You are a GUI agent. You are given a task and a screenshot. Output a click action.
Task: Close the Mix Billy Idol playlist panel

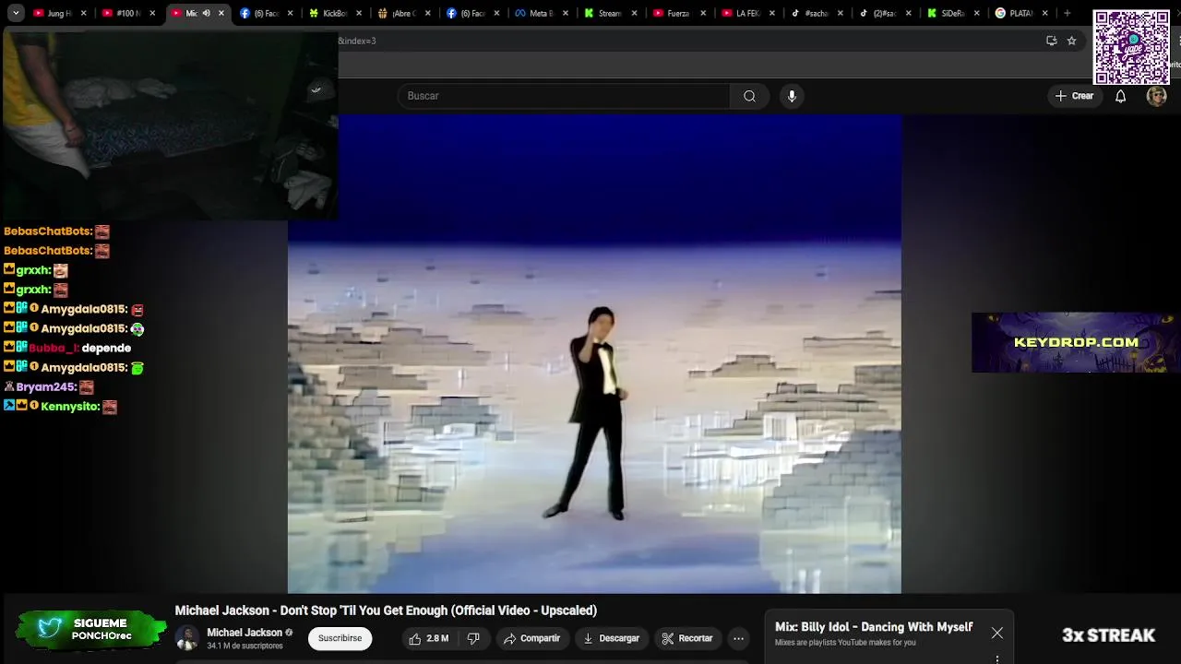tap(997, 633)
